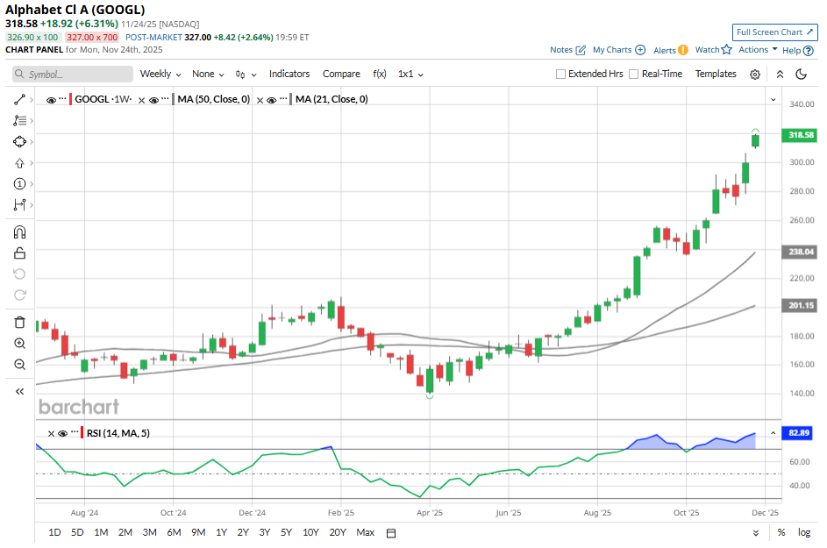Collapse the left drawing toolbar
The image size is (827, 548).
(x=19, y=391)
